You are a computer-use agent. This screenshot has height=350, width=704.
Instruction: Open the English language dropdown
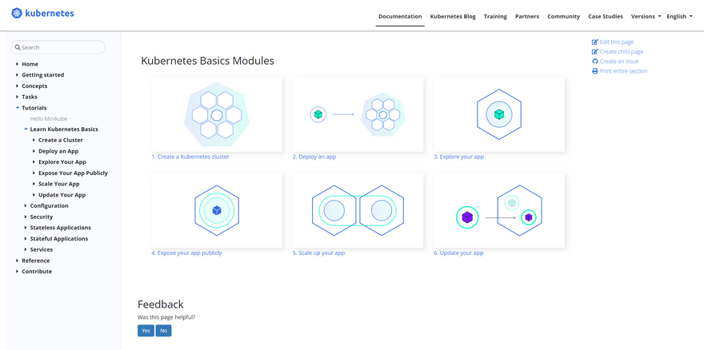(x=679, y=17)
